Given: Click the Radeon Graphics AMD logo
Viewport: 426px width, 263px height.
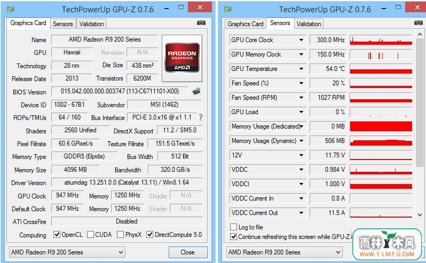Looking at the screenshot, I should pos(182,58).
